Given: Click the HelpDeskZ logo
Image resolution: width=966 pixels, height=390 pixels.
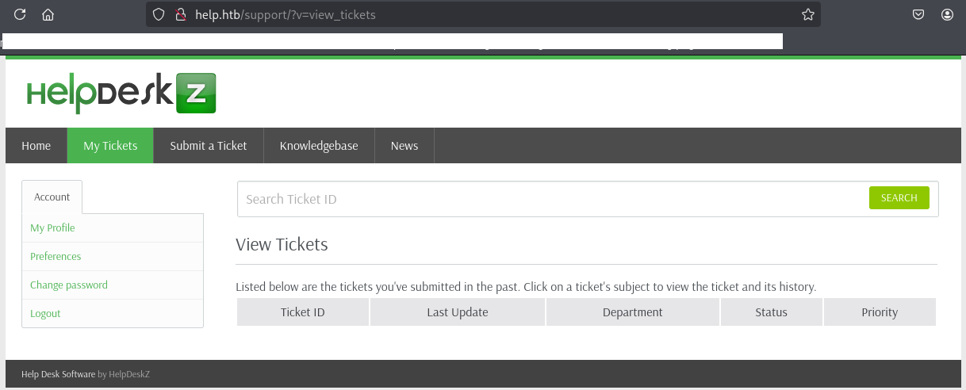Looking at the screenshot, I should [x=121, y=94].
